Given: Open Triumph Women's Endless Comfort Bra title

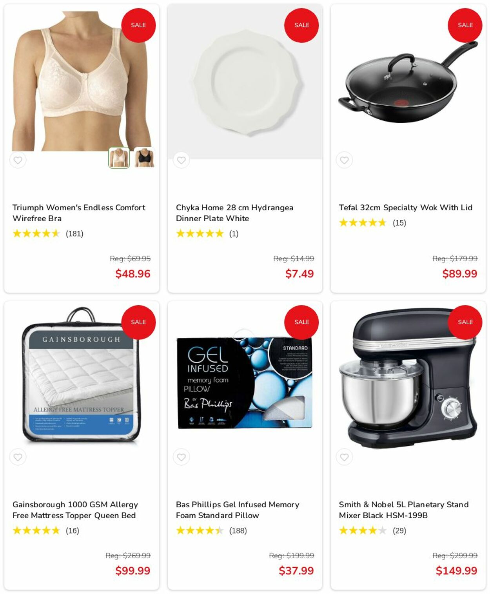Looking at the screenshot, I should pyautogui.click(x=79, y=213).
